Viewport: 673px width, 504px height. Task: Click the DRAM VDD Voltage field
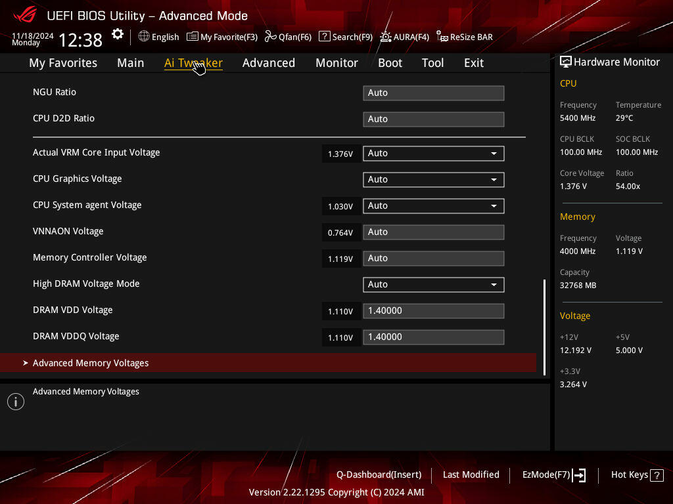tap(434, 310)
